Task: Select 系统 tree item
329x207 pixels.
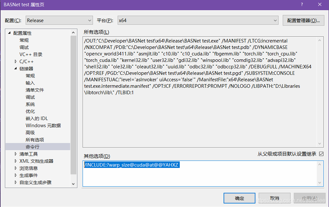Action: coord(30,104)
